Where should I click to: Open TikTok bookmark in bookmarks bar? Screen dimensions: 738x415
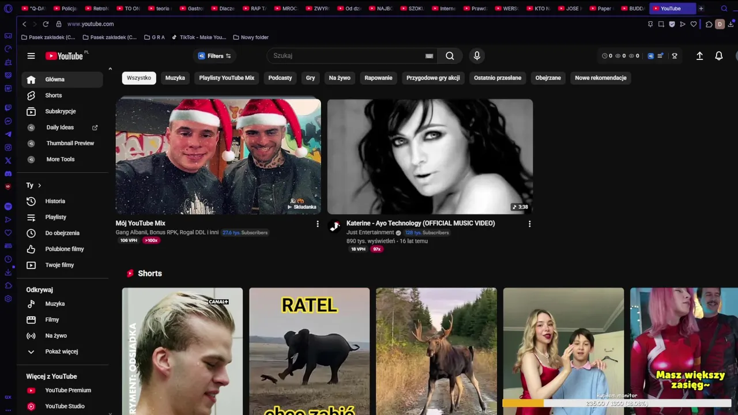[199, 37]
